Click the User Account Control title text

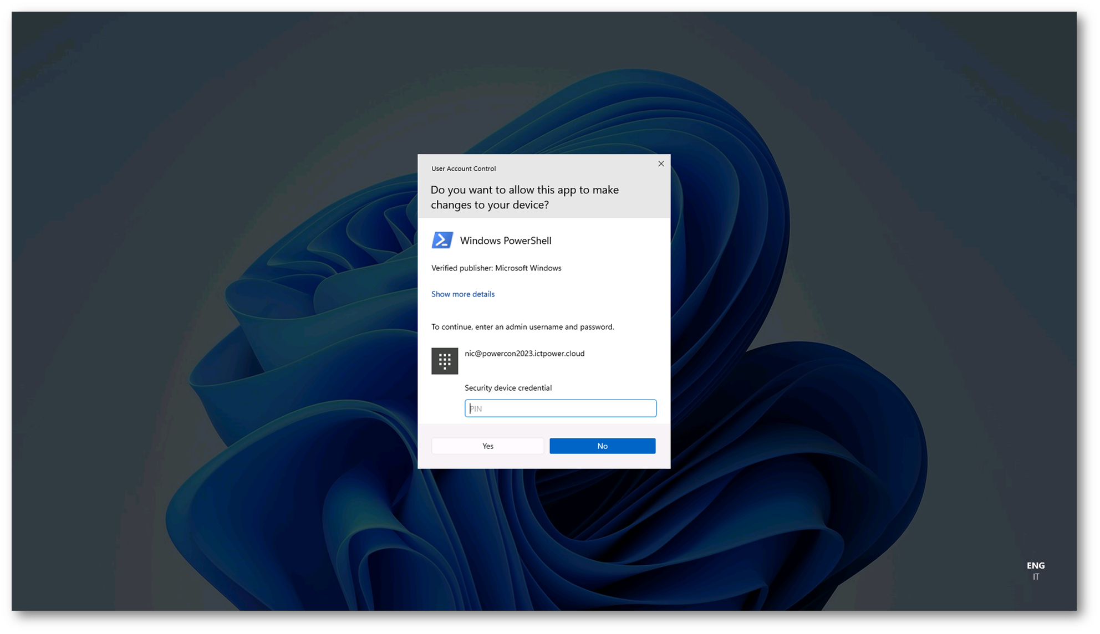tap(464, 168)
